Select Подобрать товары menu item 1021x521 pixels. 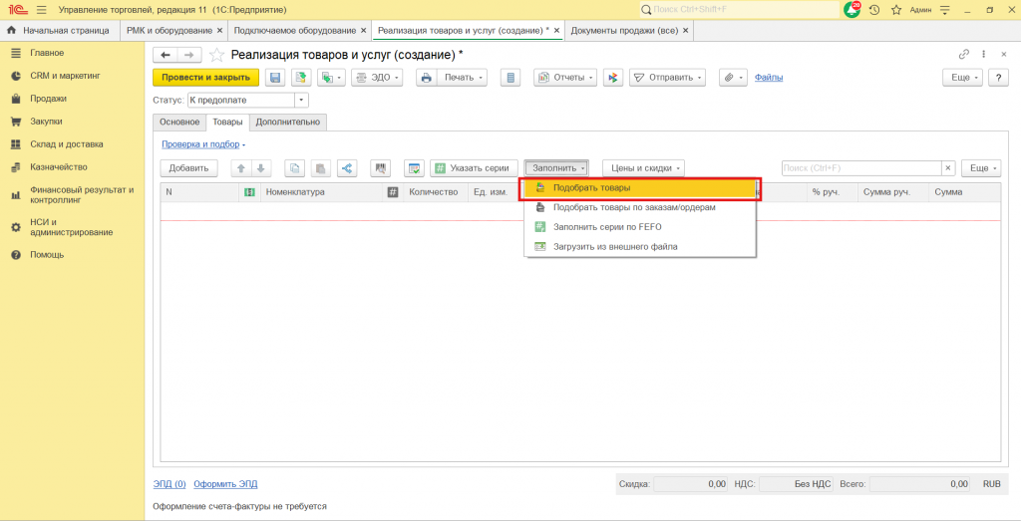click(x=640, y=188)
